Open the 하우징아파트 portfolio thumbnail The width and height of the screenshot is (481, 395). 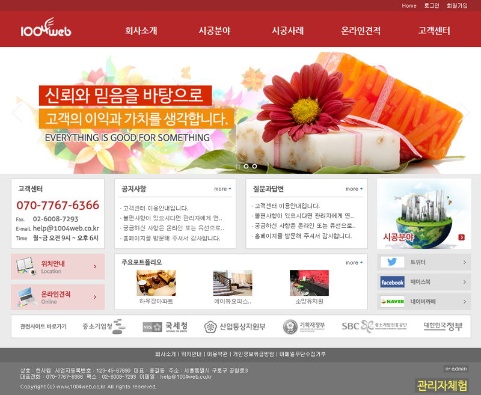click(156, 283)
